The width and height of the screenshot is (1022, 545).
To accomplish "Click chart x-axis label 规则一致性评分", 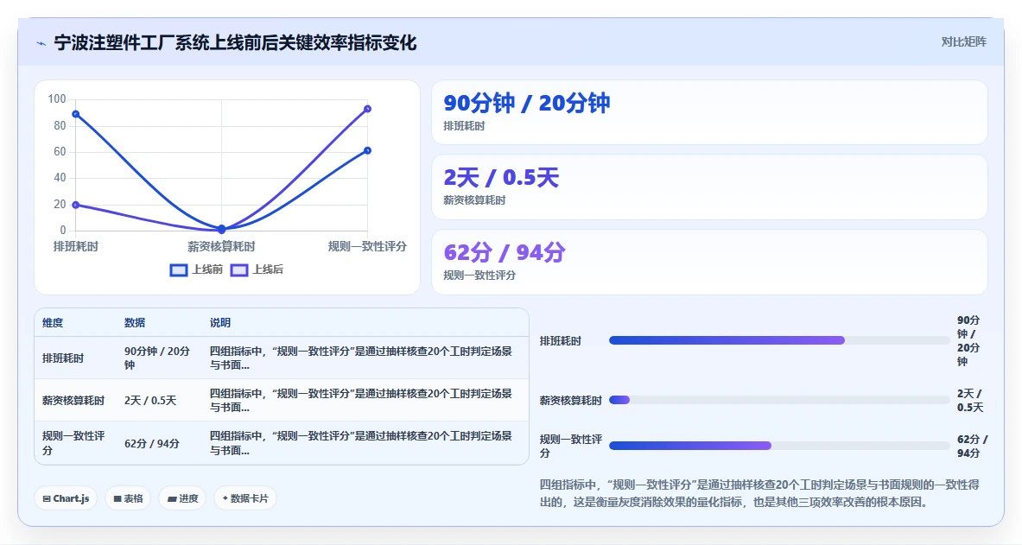I will 367,246.
